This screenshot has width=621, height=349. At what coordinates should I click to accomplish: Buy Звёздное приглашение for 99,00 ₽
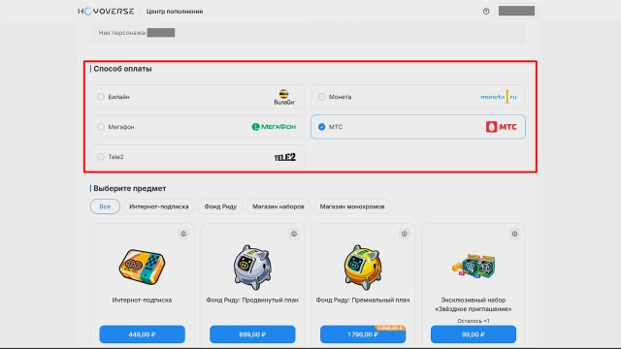(x=474, y=334)
